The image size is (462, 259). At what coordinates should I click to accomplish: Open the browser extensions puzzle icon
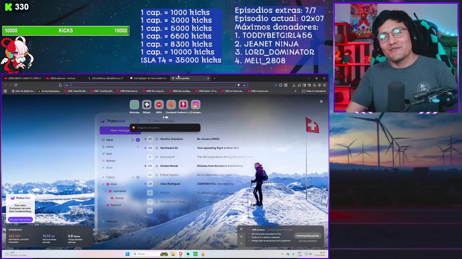click(280, 85)
